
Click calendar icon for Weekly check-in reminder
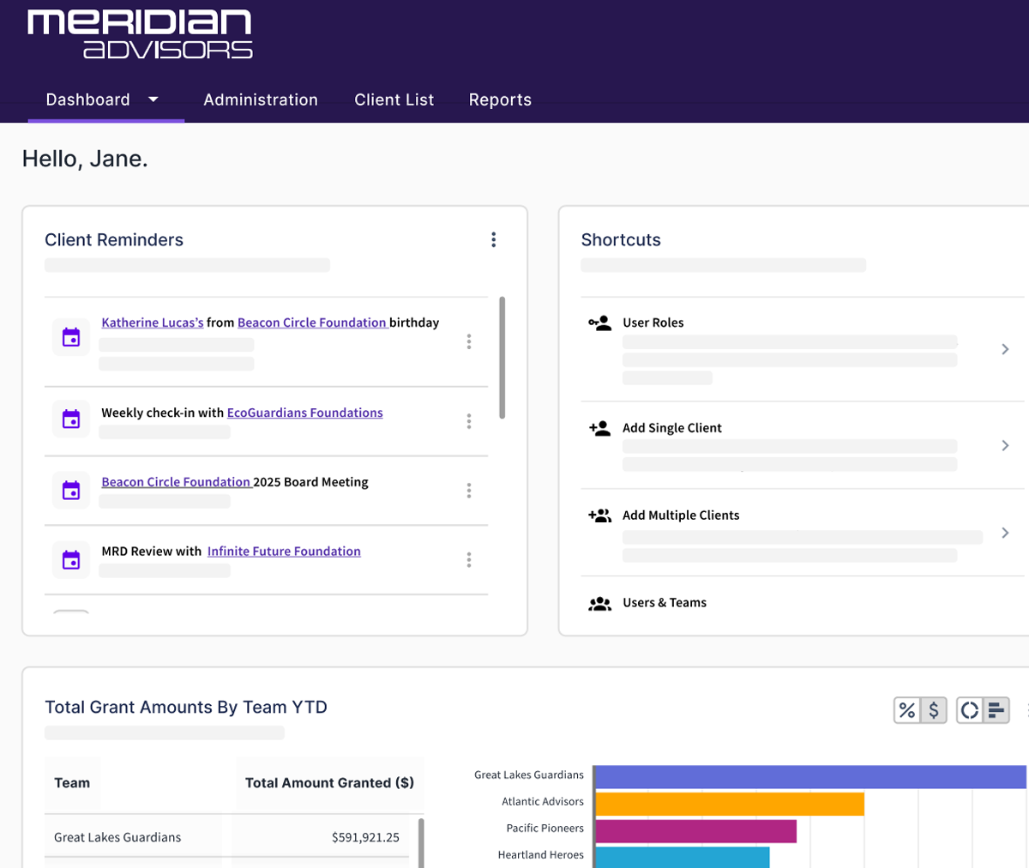(x=71, y=419)
